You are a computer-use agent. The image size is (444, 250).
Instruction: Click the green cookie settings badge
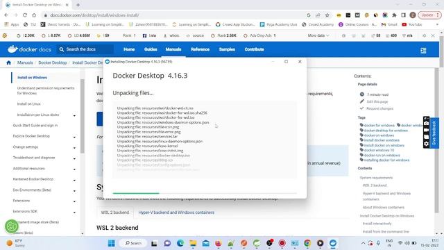pos(12,226)
